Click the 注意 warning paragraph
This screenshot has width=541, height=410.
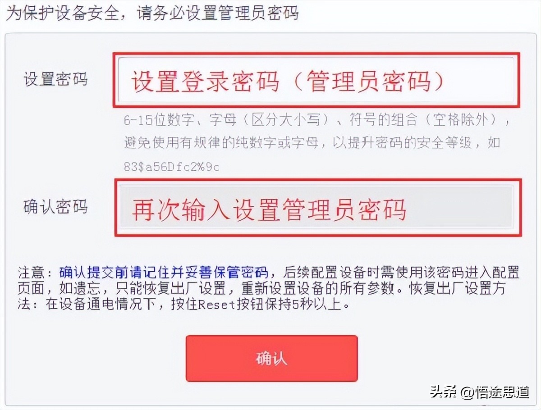(x=270, y=288)
